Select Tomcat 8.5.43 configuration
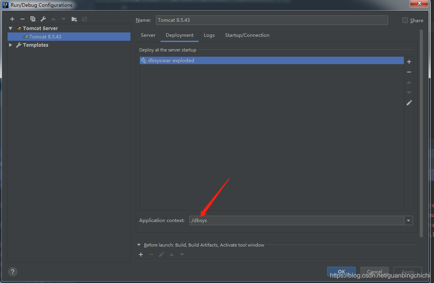The width and height of the screenshot is (434, 283). [x=69, y=36]
